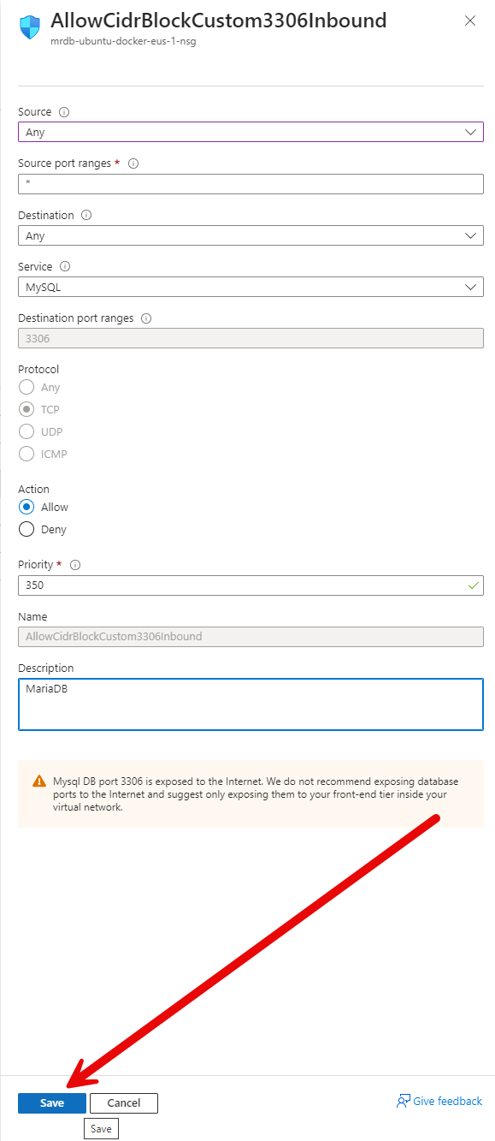This screenshot has height=1141, width=495.
Task: Click the Description text box with MariaDB
Action: click(x=250, y=704)
